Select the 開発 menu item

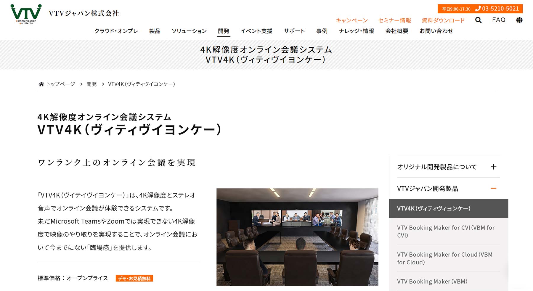(x=224, y=31)
